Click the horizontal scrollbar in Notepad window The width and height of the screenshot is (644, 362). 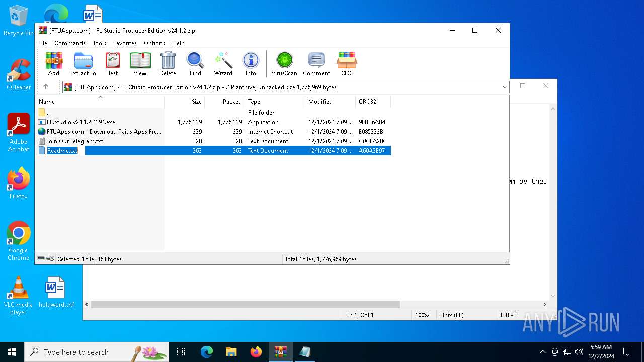tap(245, 304)
